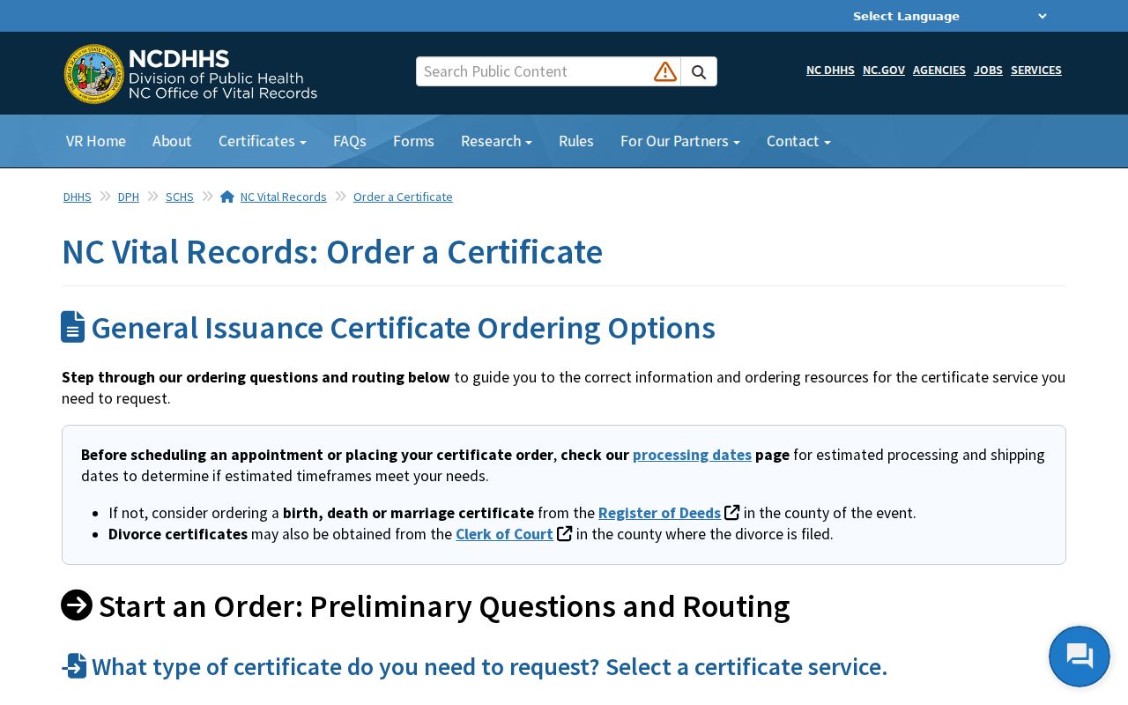
Task: Expand the Certificates menu
Action: click(x=263, y=141)
